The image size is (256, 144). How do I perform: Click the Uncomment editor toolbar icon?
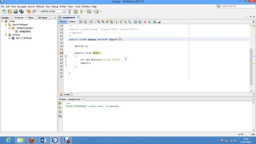pyautogui.click(x=159, y=22)
